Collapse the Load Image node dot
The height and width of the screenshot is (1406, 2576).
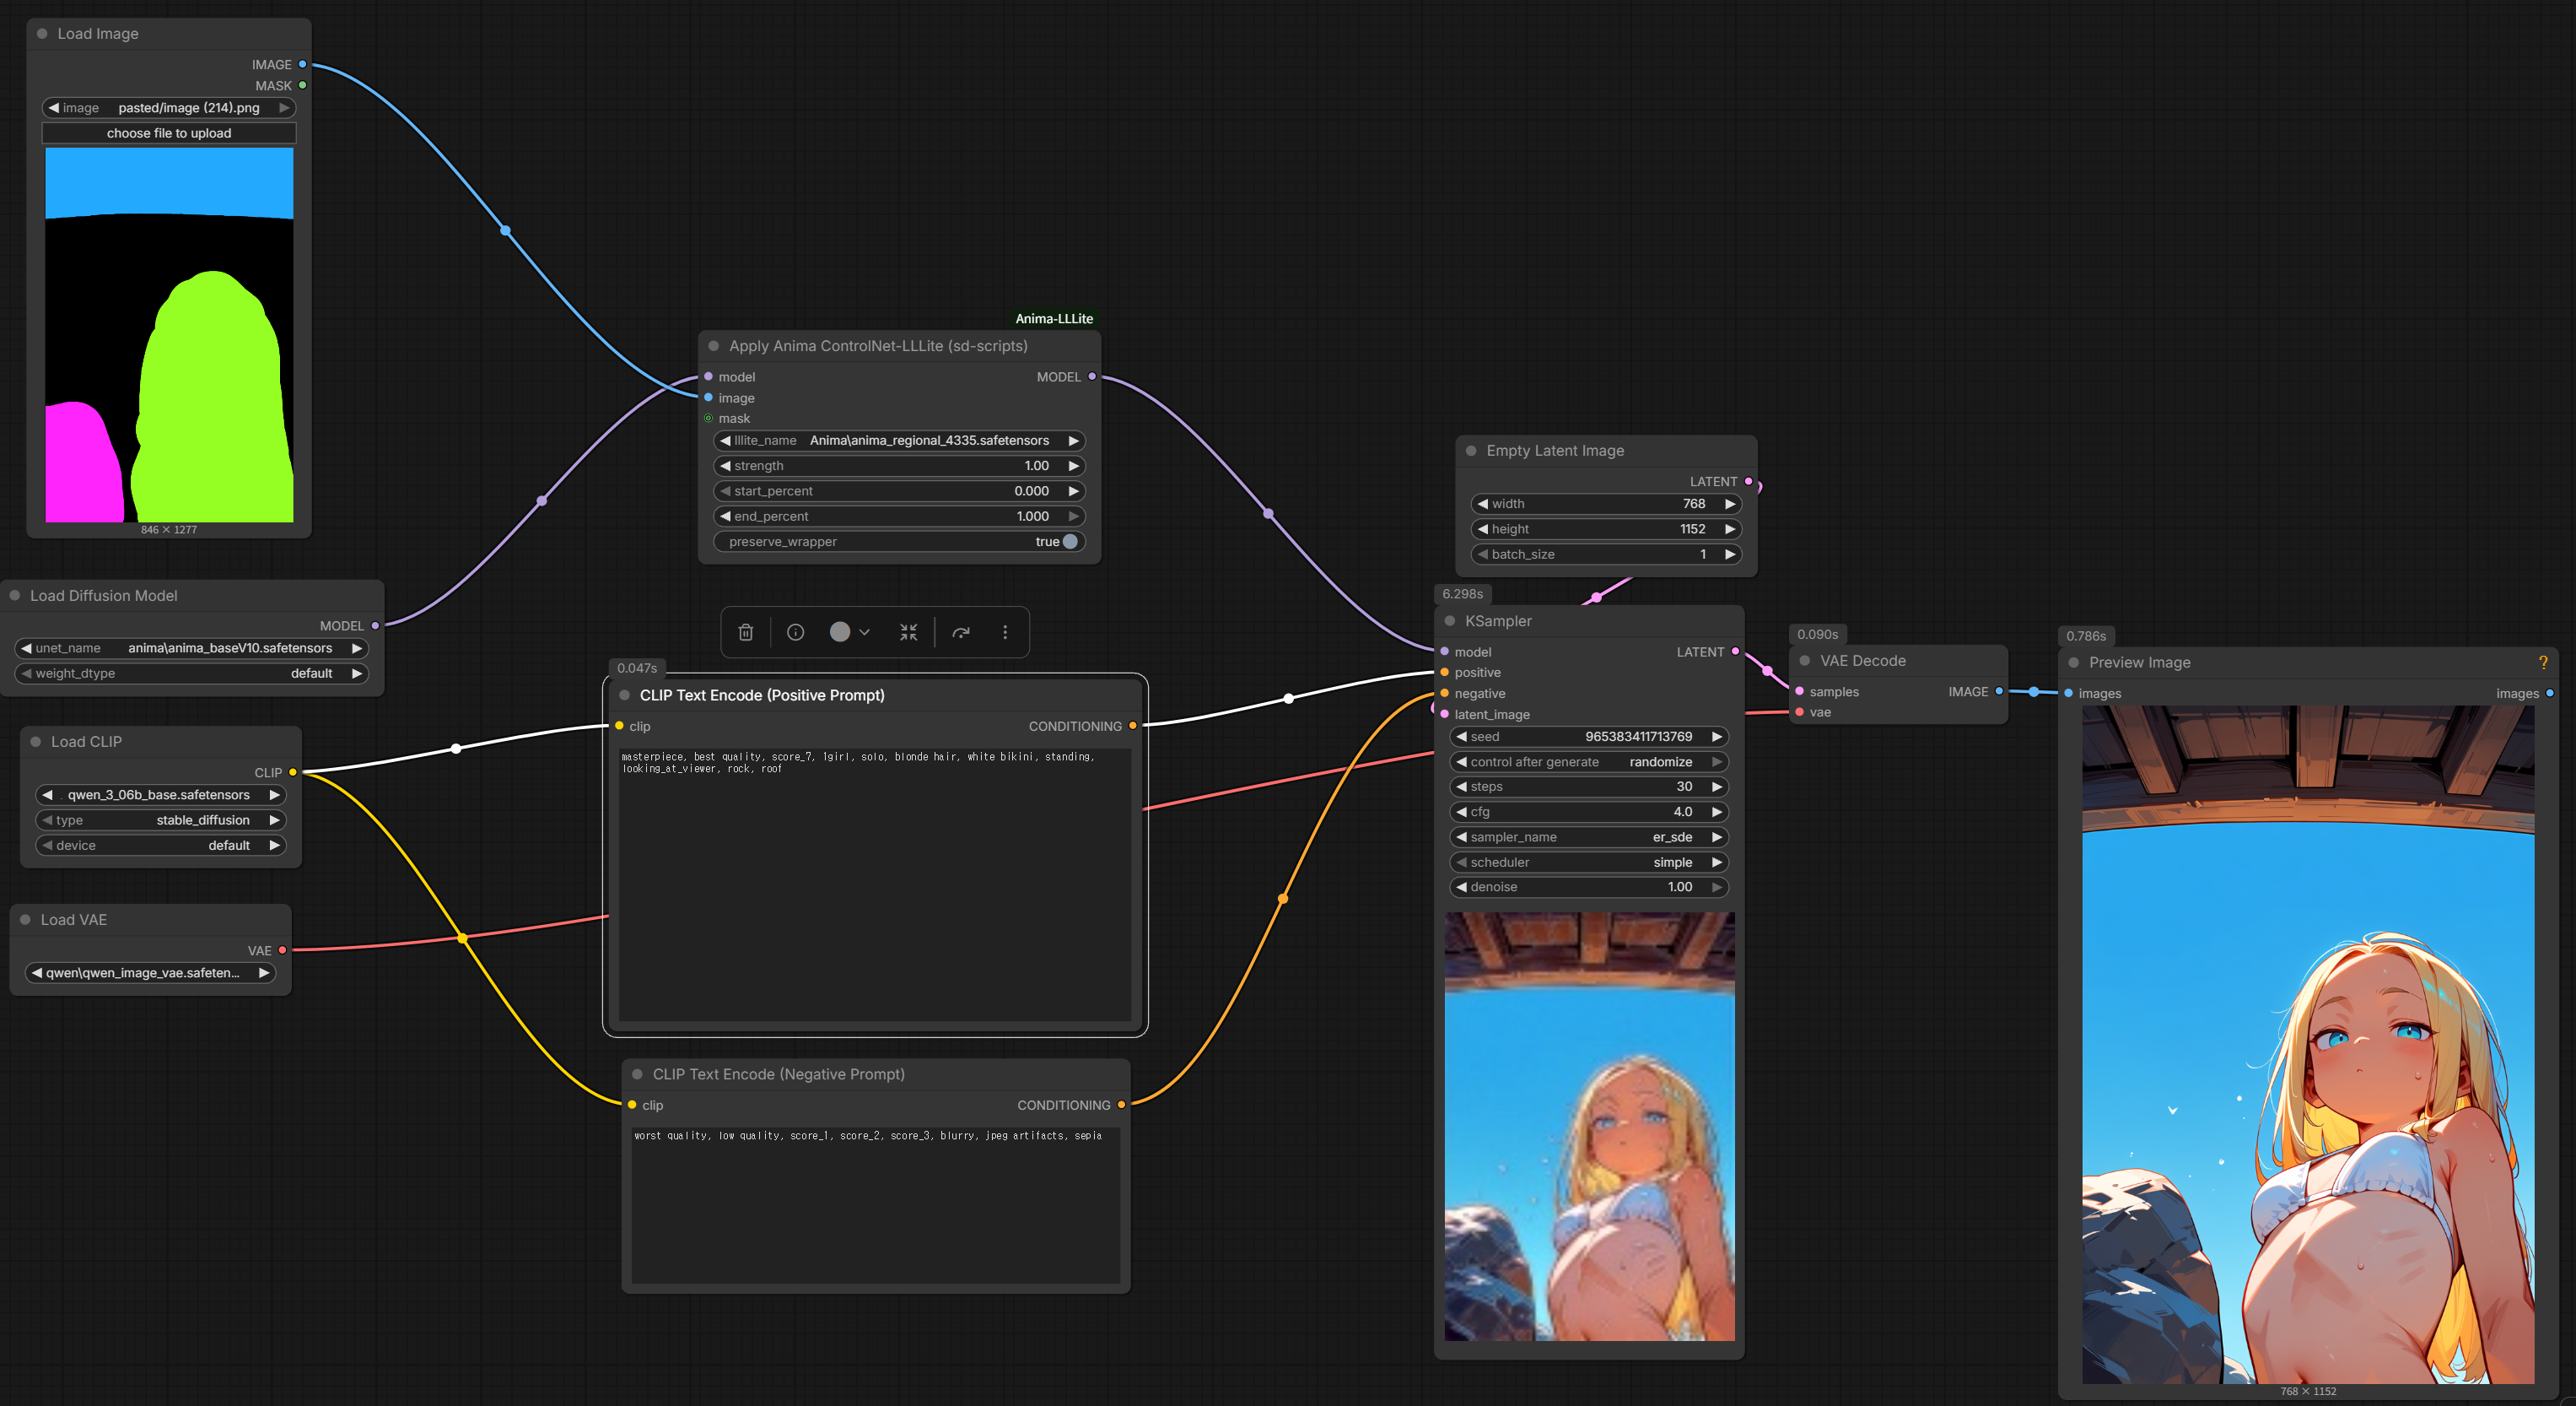pyautogui.click(x=42, y=34)
